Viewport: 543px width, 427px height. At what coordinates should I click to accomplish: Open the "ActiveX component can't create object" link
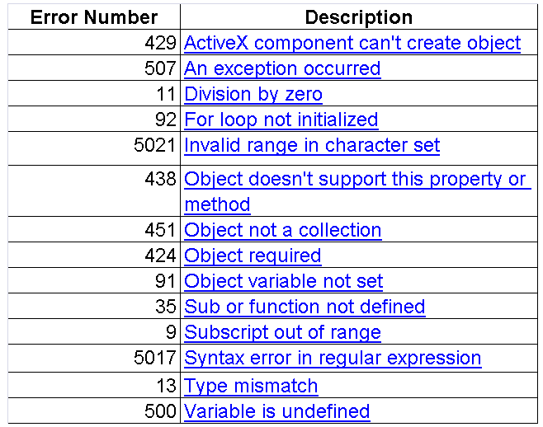click(352, 43)
